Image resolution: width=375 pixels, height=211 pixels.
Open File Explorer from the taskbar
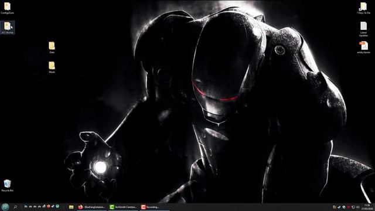(71, 207)
